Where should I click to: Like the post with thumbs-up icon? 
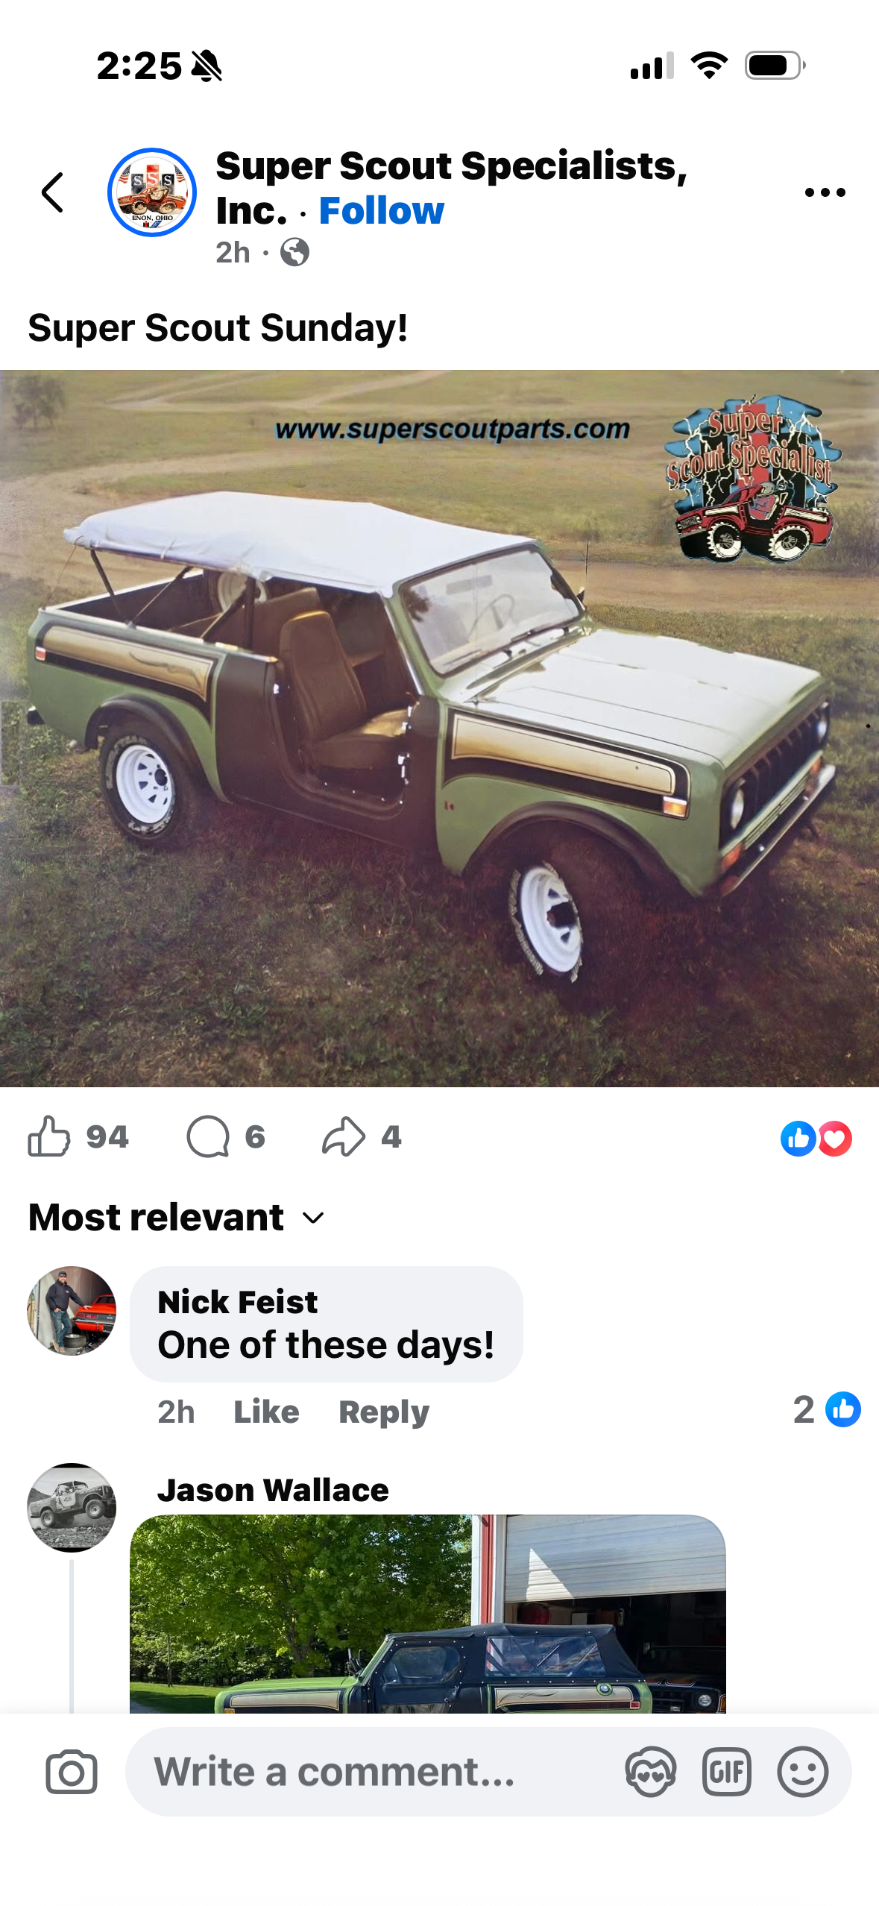[49, 1136]
